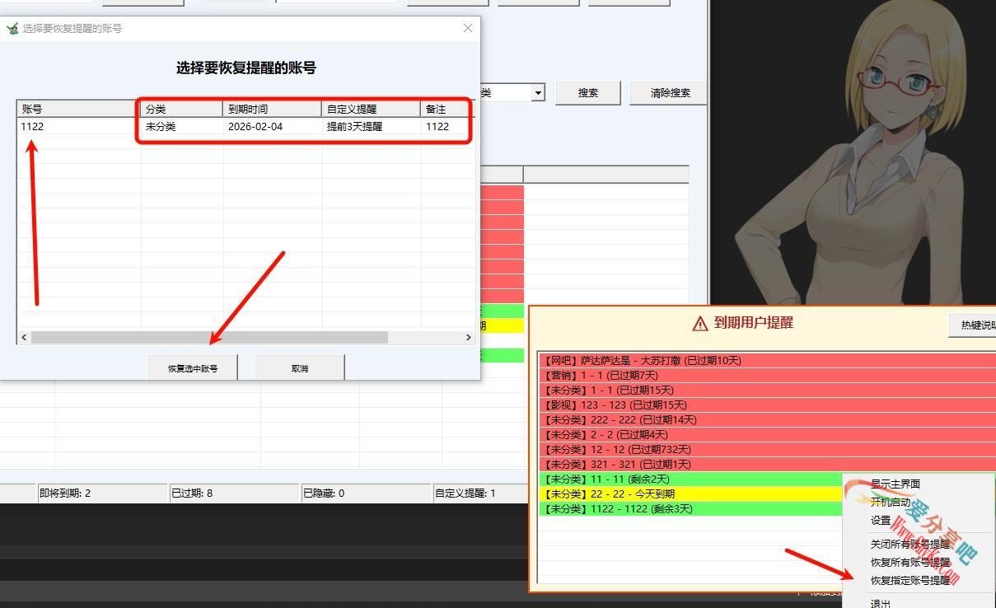
Task: Click the 恢复选中账号 button
Action: pyautogui.click(x=192, y=367)
